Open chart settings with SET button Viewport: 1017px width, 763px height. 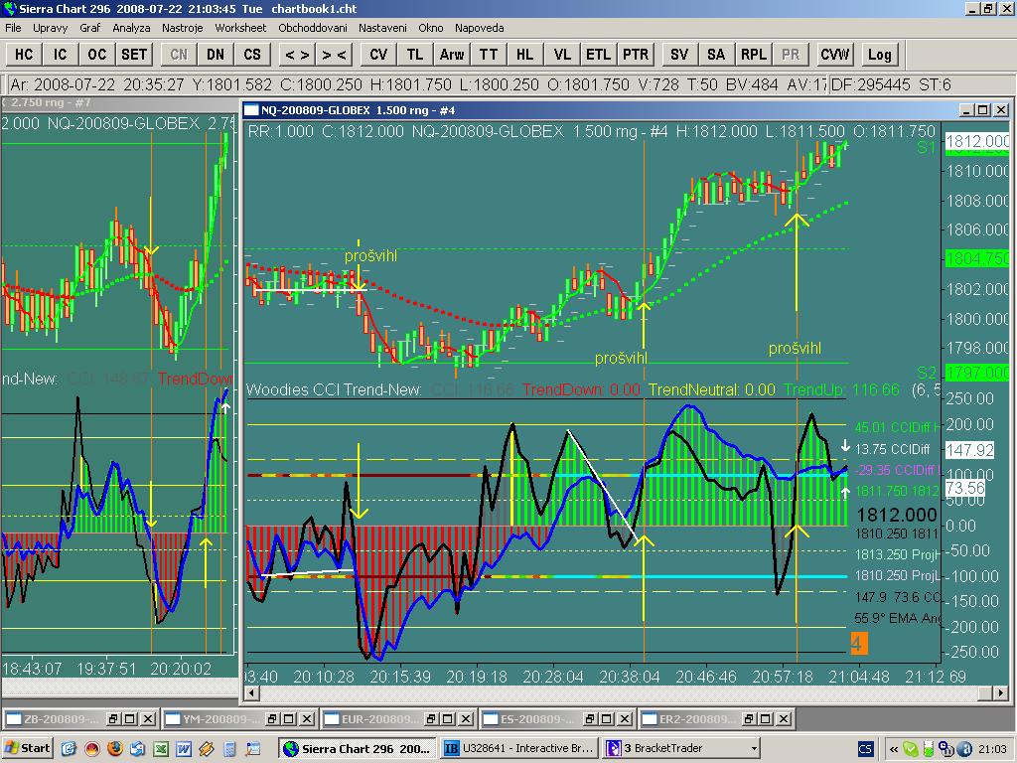133,55
